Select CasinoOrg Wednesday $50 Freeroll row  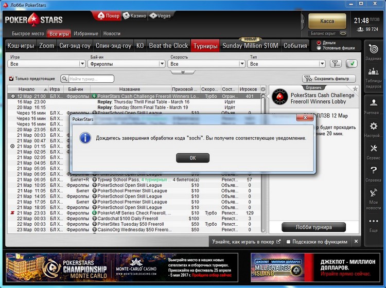(x=134, y=230)
